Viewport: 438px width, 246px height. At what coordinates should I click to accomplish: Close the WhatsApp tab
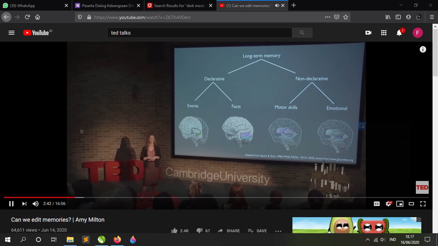[x=66, y=5]
